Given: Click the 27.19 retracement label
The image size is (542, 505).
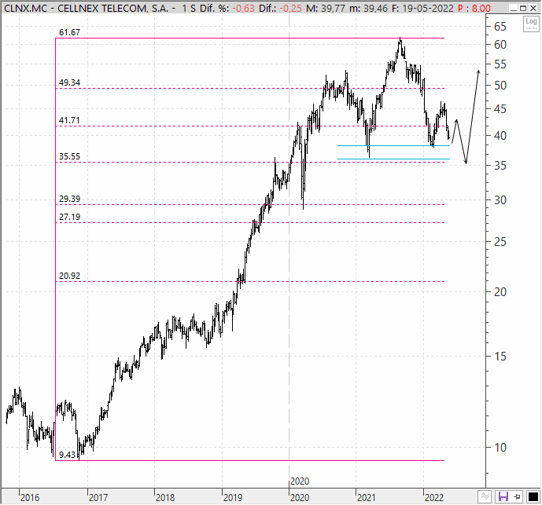Looking at the screenshot, I should click(x=69, y=217).
